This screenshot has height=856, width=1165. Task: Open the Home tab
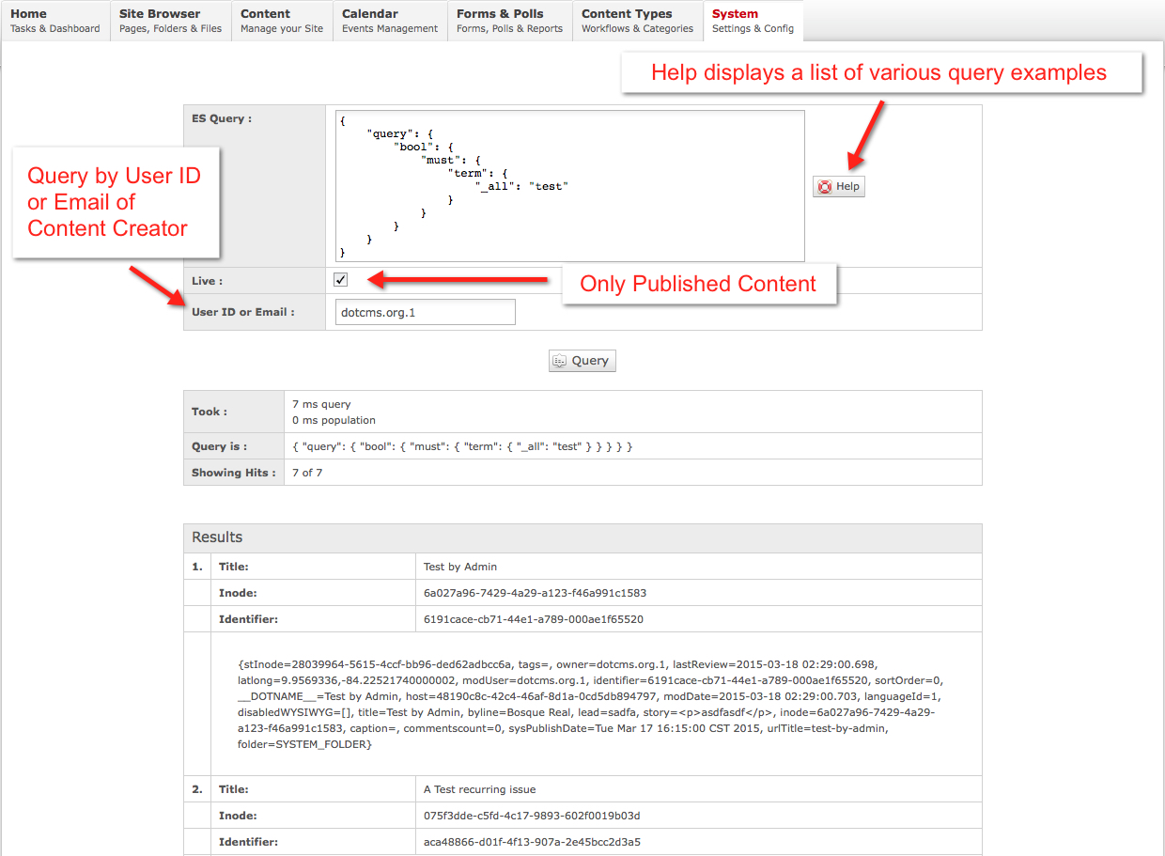click(x=54, y=21)
